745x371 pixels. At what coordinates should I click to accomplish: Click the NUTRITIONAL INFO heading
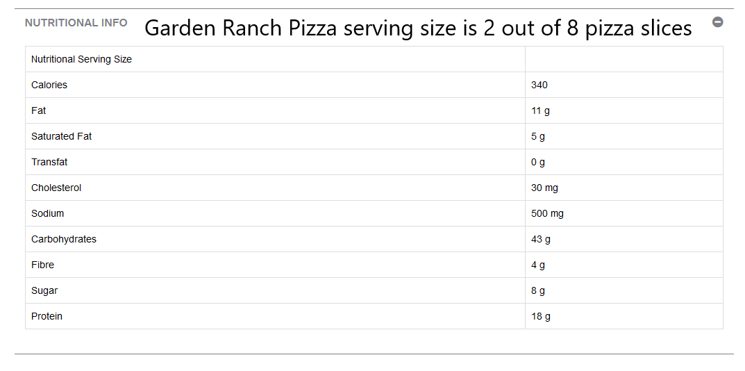point(76,23)
